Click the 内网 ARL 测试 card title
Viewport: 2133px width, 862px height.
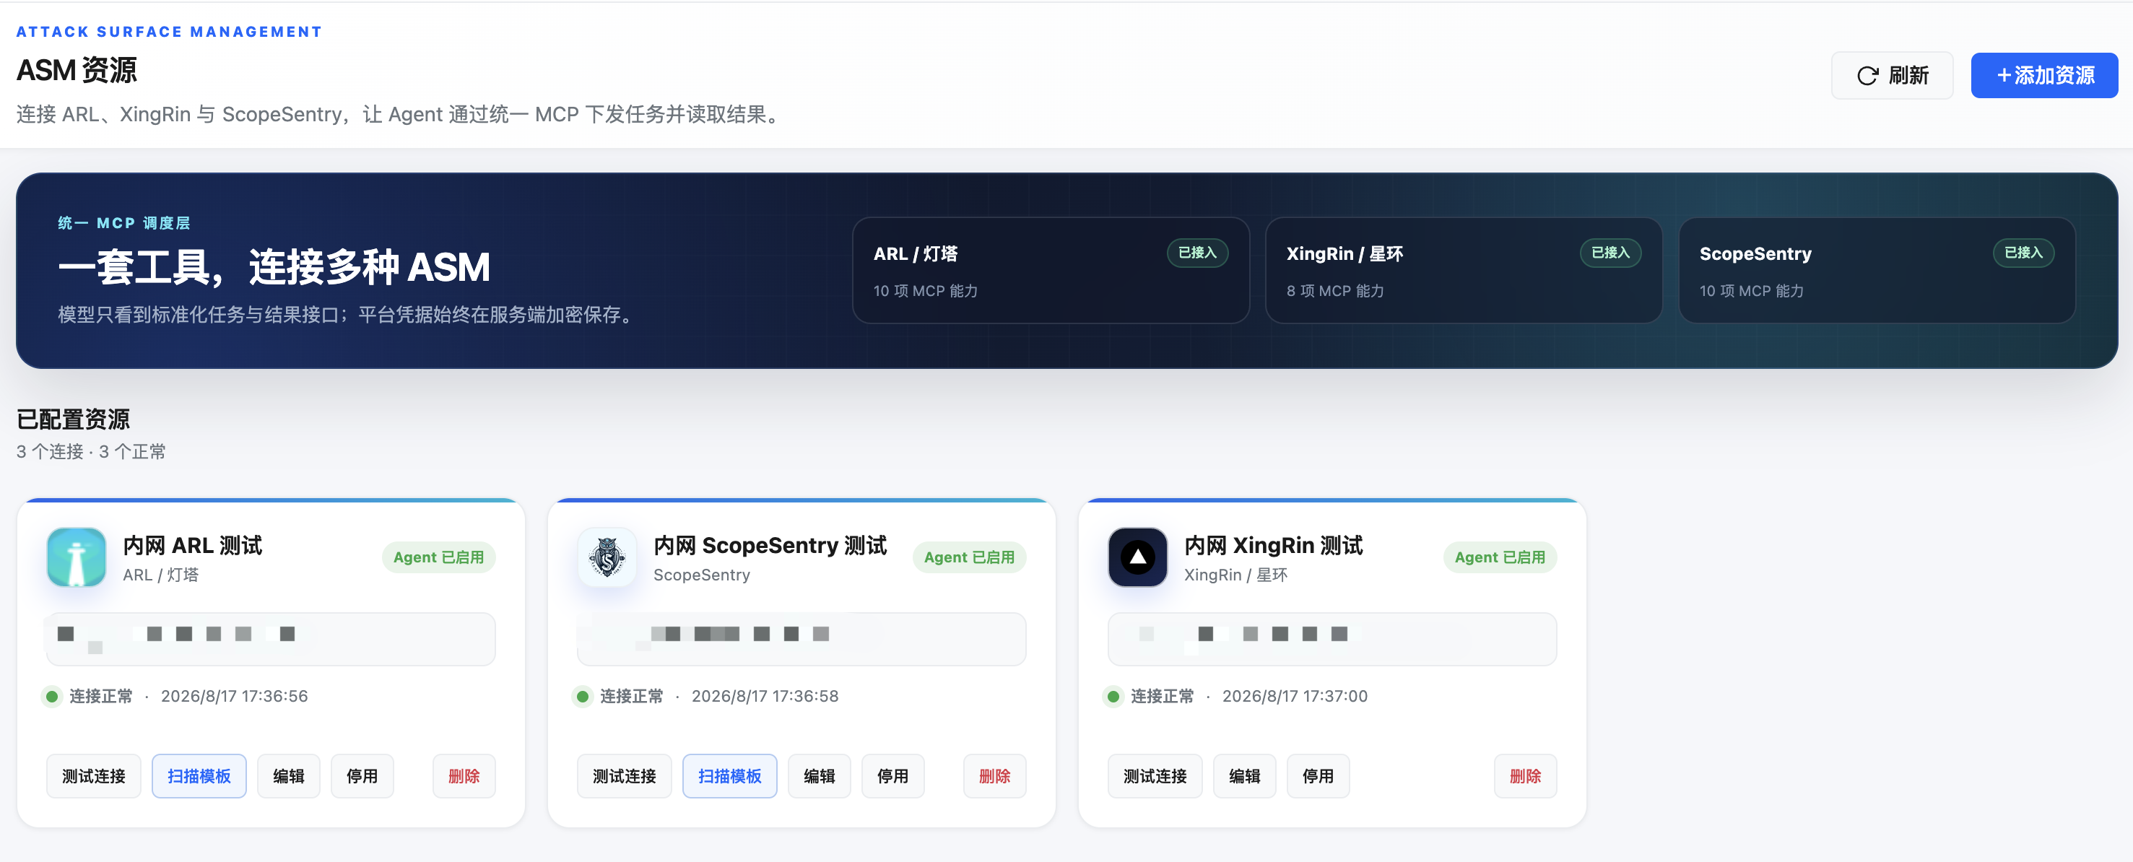click(193, 545)
